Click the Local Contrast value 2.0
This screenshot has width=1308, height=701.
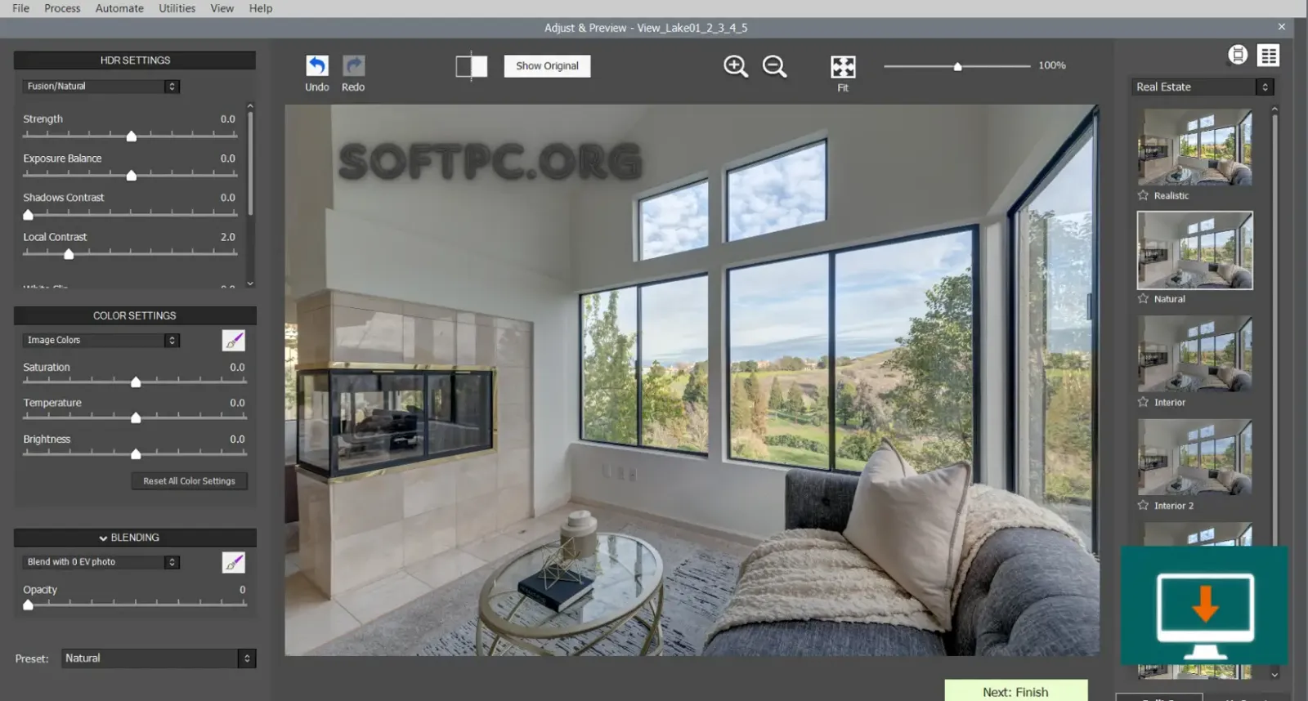coord(227,237)
